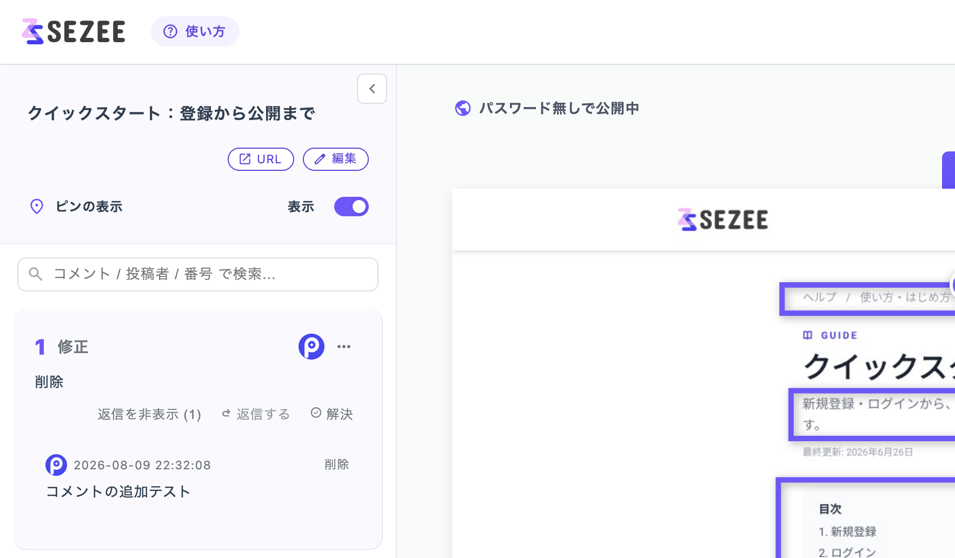Mark comment as 解決
This screenshot has height=558, width=955.
(x=332, y=414)
